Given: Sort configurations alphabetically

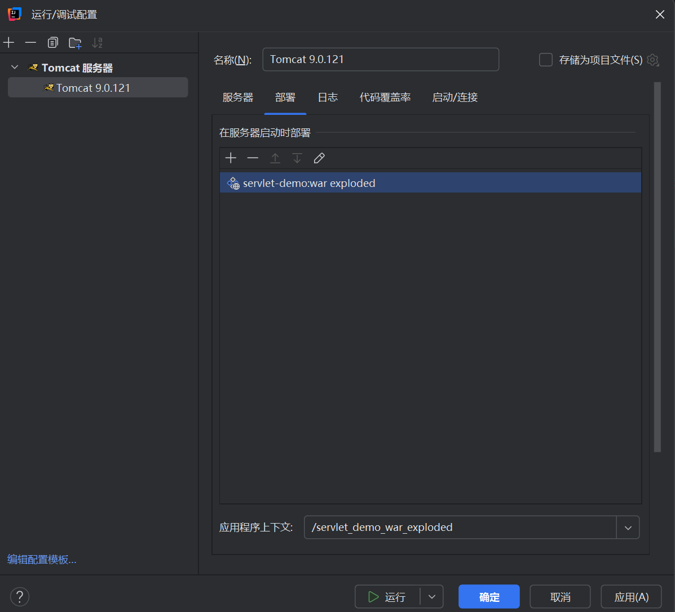Looking at the screenshot, I should 98,43.
